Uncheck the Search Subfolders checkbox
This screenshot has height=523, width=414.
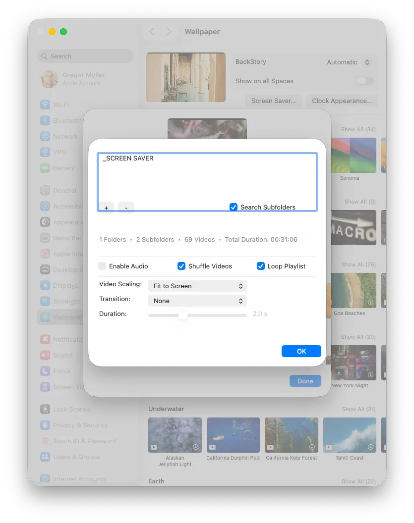234,207
